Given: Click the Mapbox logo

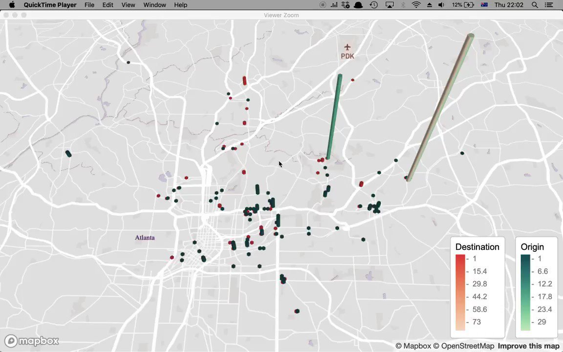Looking at the screenshot, I should (x=32, y=341).
